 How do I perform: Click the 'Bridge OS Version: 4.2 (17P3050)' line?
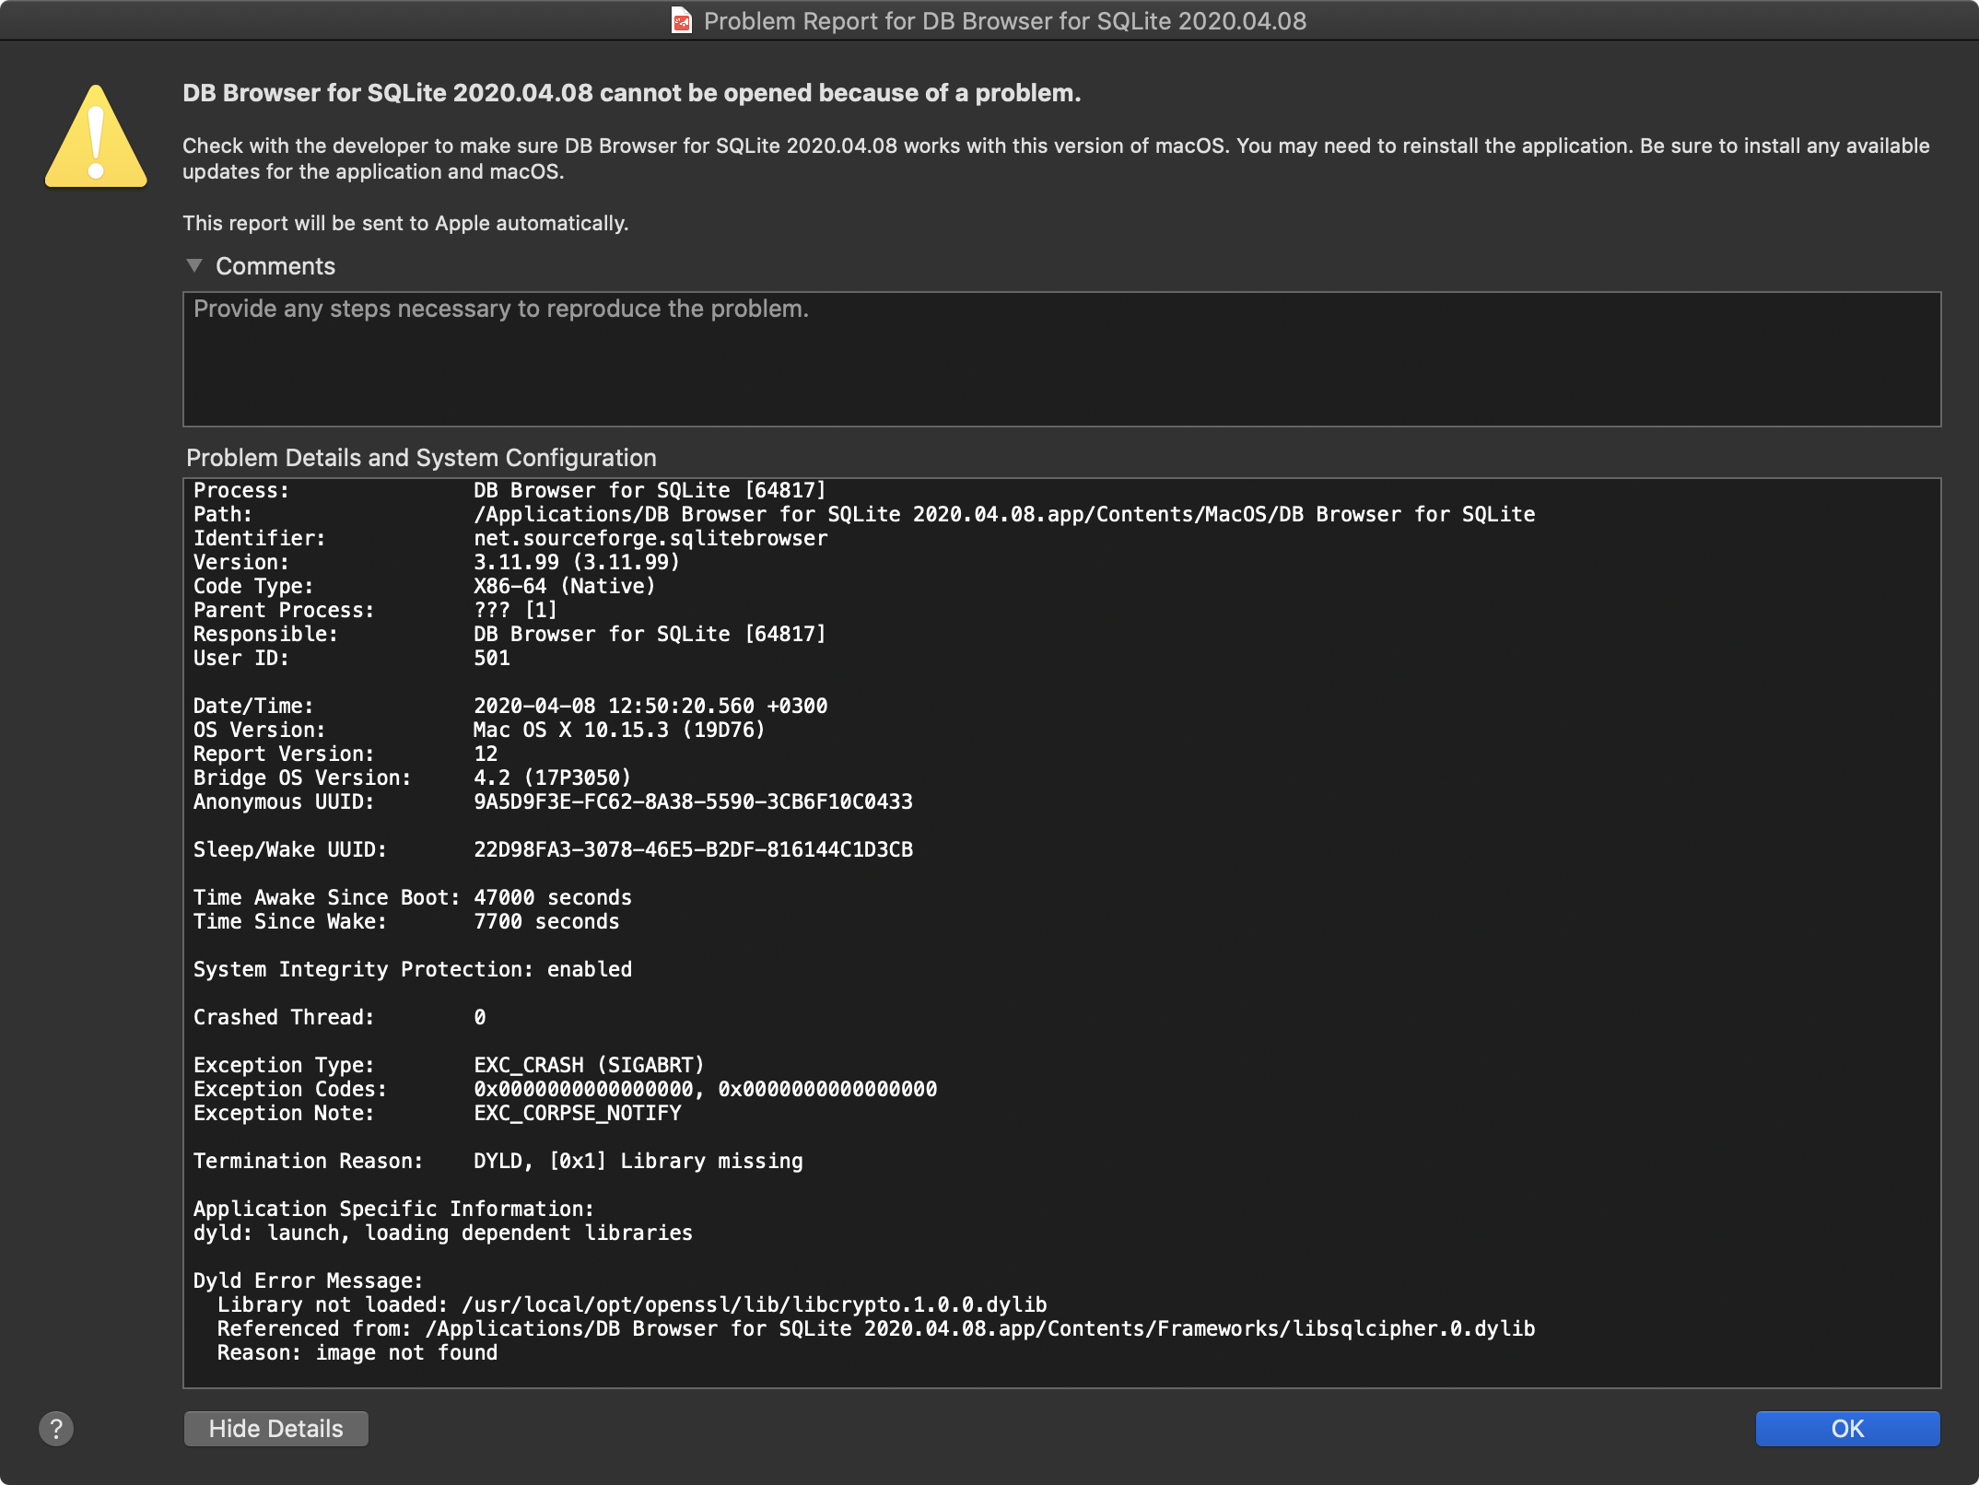pos(412,778)
